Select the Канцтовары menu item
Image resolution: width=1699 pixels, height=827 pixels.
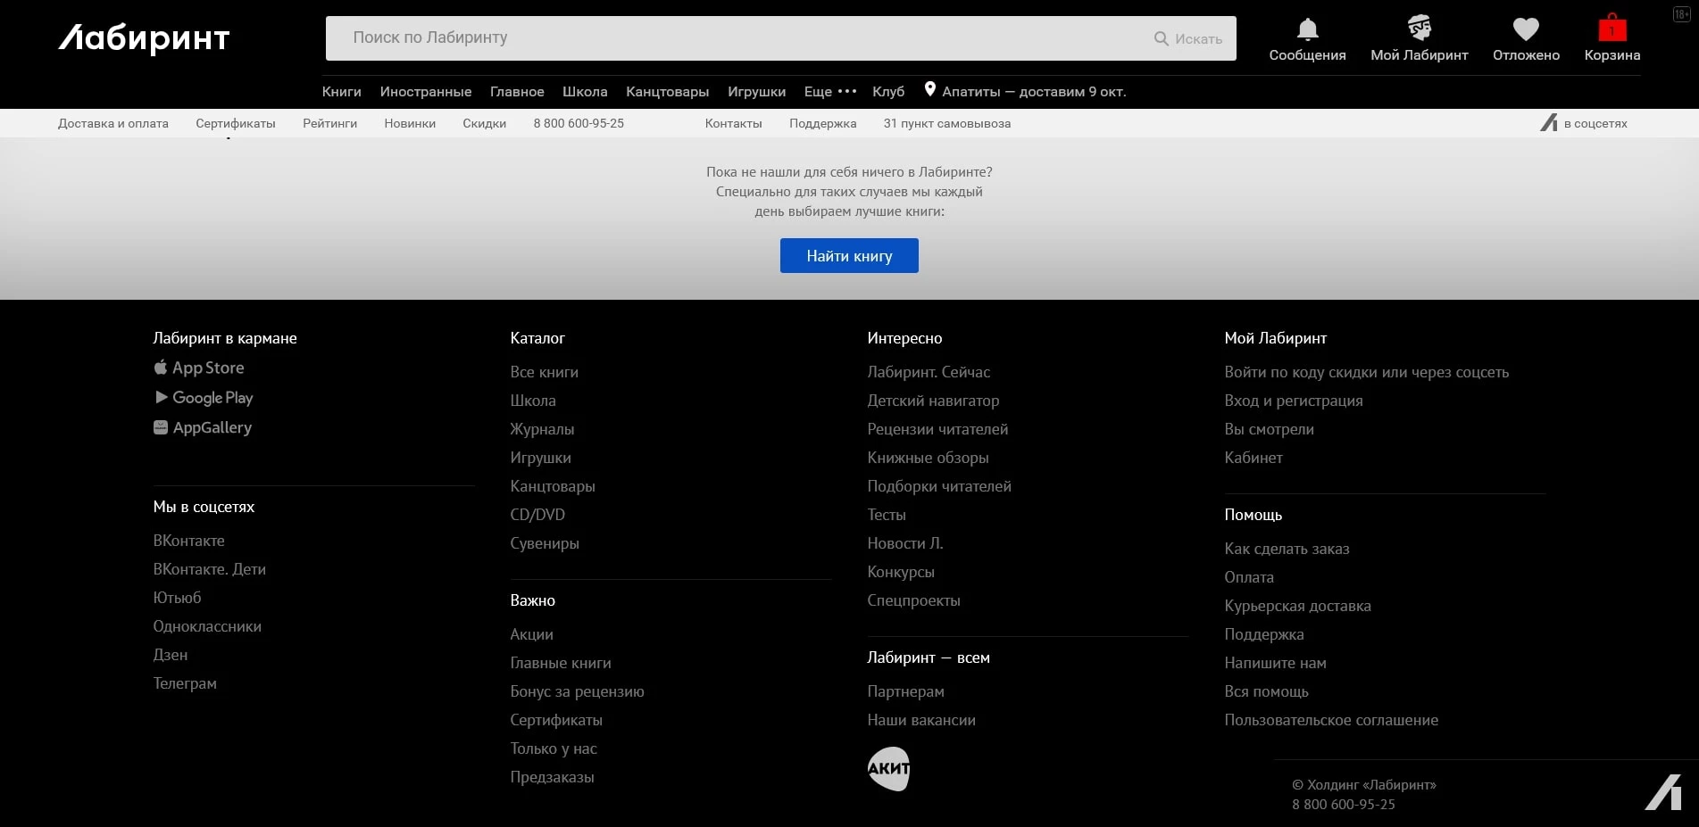coord(667,92)
